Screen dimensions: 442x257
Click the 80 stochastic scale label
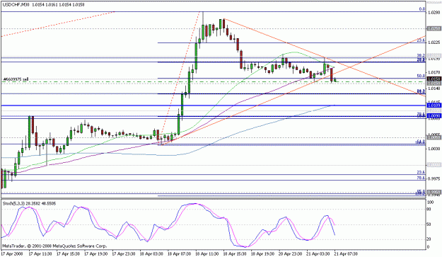[429, 210]
